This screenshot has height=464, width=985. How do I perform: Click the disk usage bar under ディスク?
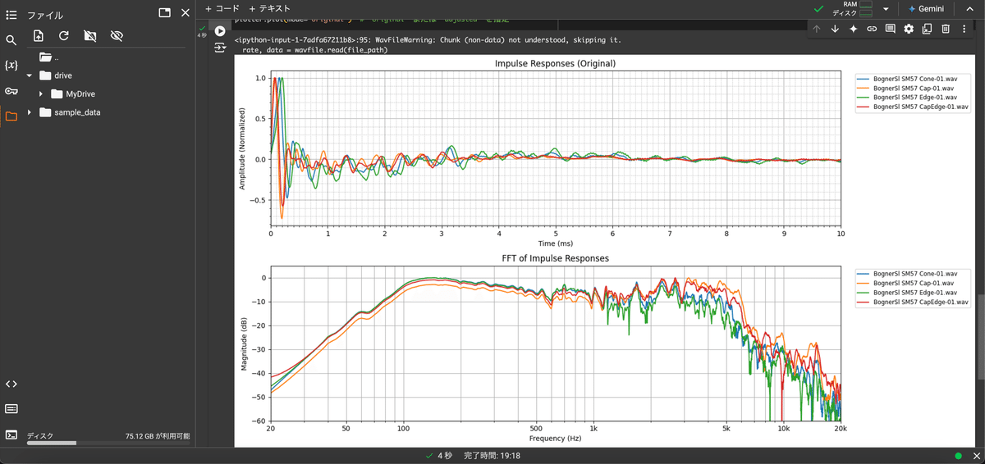click(108, 444)
